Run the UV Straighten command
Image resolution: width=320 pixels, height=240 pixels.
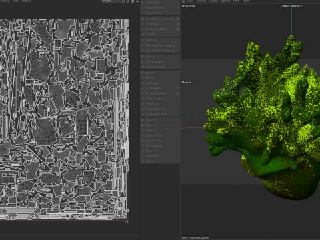pyautogui.click(x=158, y=88)
